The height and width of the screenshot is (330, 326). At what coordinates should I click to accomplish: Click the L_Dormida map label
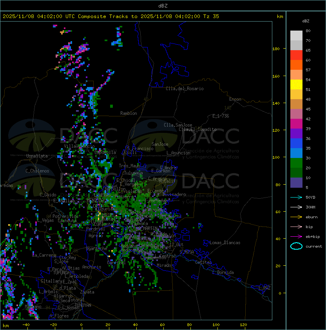(223, 272)
